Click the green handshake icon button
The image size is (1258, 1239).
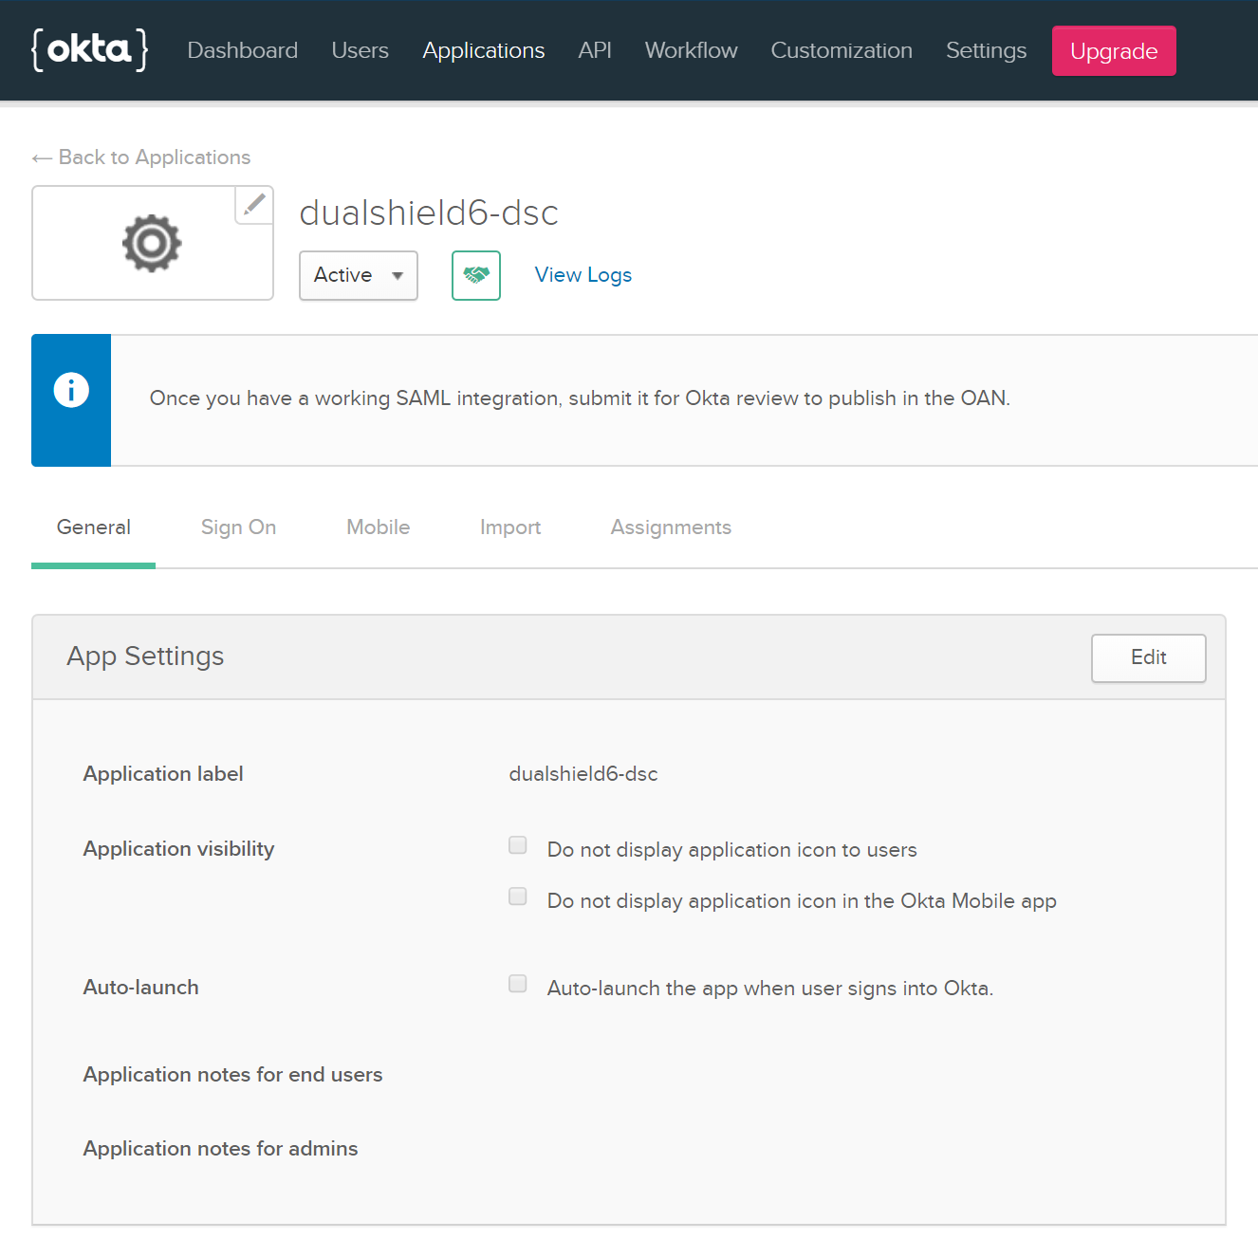pyautogui.click(x=476, y=275)
